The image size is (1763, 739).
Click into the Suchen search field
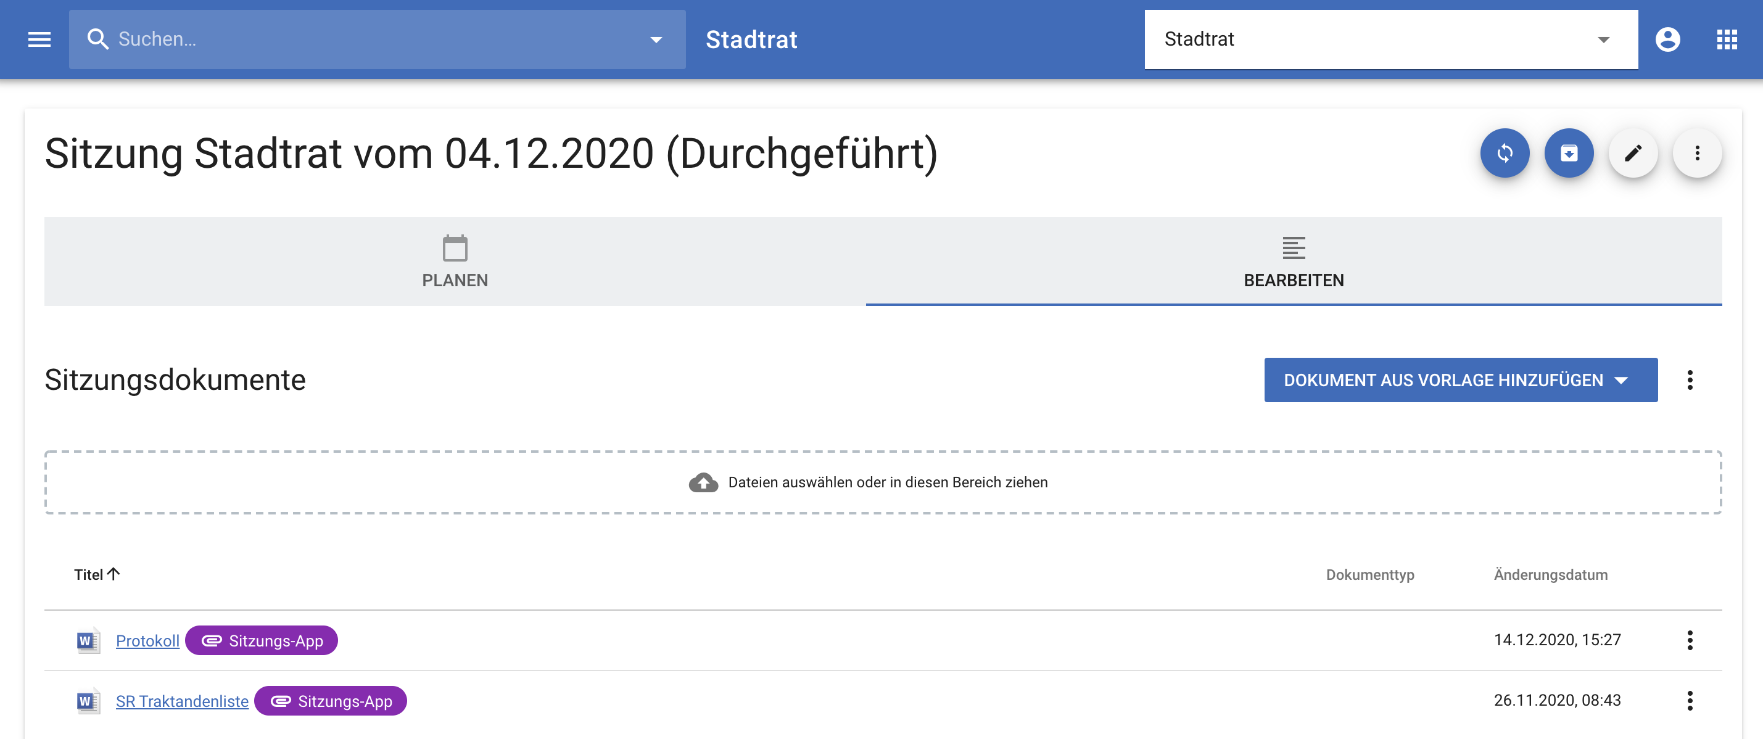pyautogui.click(x=370, y=39)
